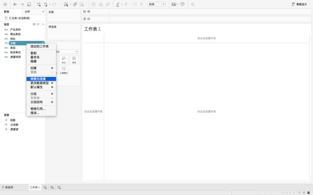
Task: Select the 记录数 measure field
Action: pos(14,125)
